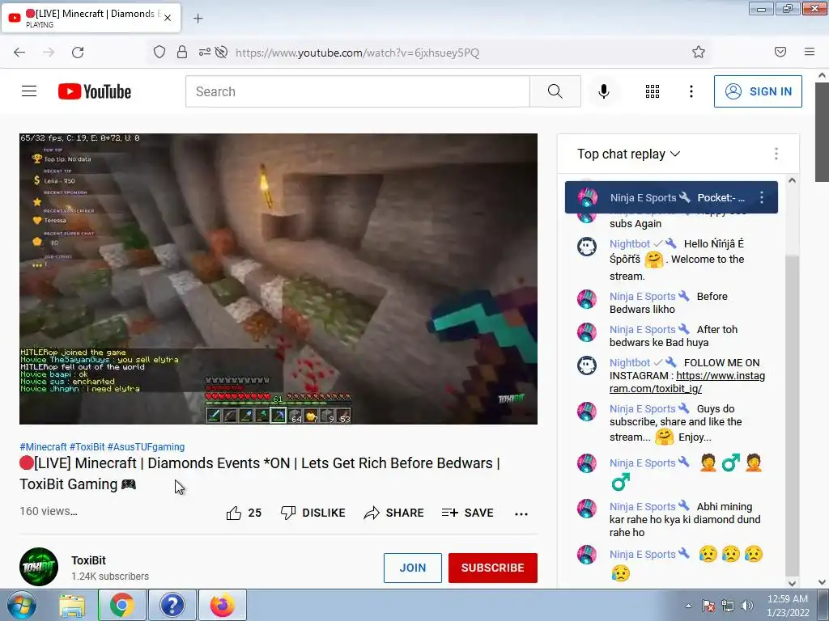Type in the YouTube Search field

(x=357, y=91)
